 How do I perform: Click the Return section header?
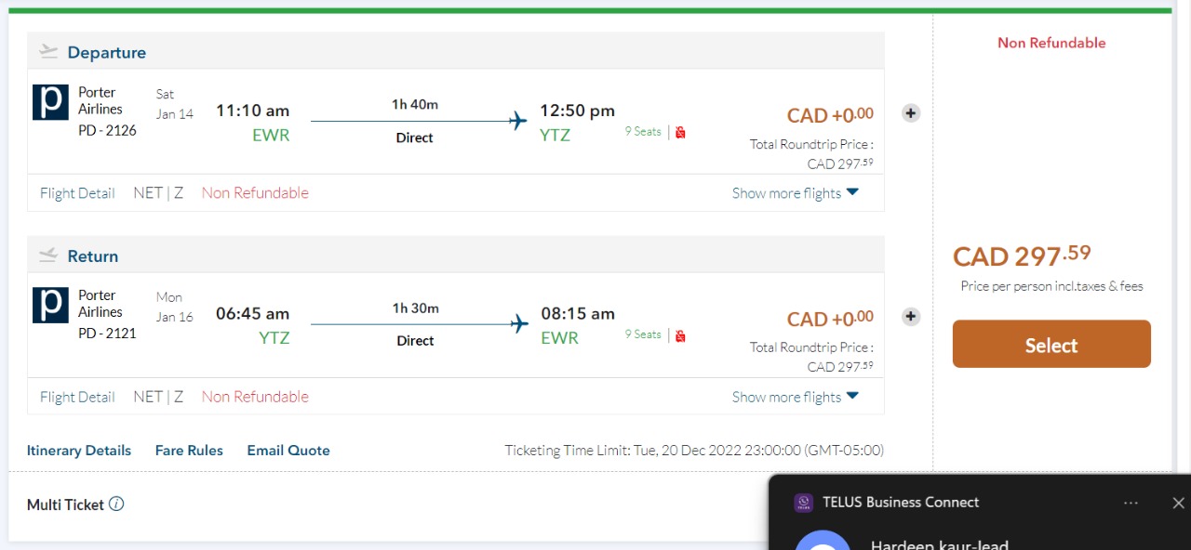pos(92,256)
